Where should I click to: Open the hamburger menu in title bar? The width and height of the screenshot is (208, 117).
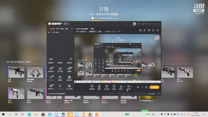(149, 24)
